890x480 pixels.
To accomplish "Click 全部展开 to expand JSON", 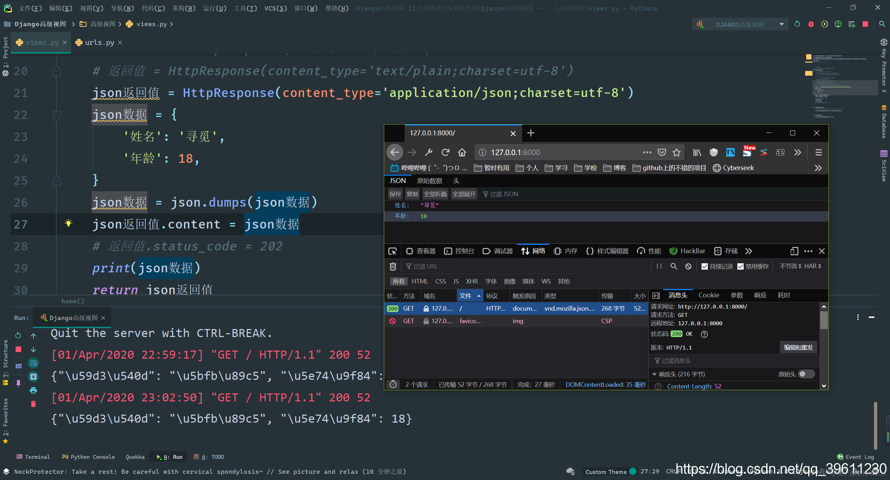I will point(464,194).
